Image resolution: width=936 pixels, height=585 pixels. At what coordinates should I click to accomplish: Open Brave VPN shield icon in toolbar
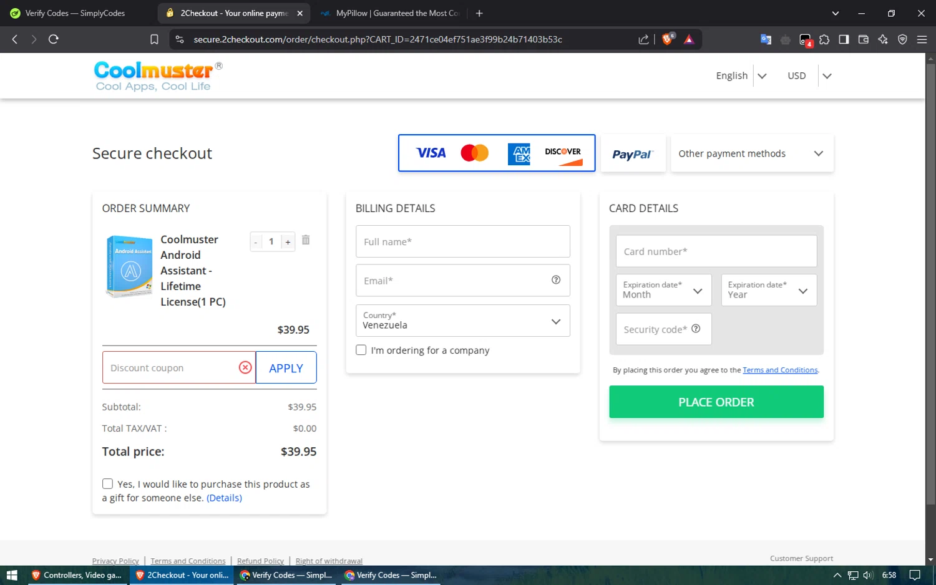pos(902,39)
